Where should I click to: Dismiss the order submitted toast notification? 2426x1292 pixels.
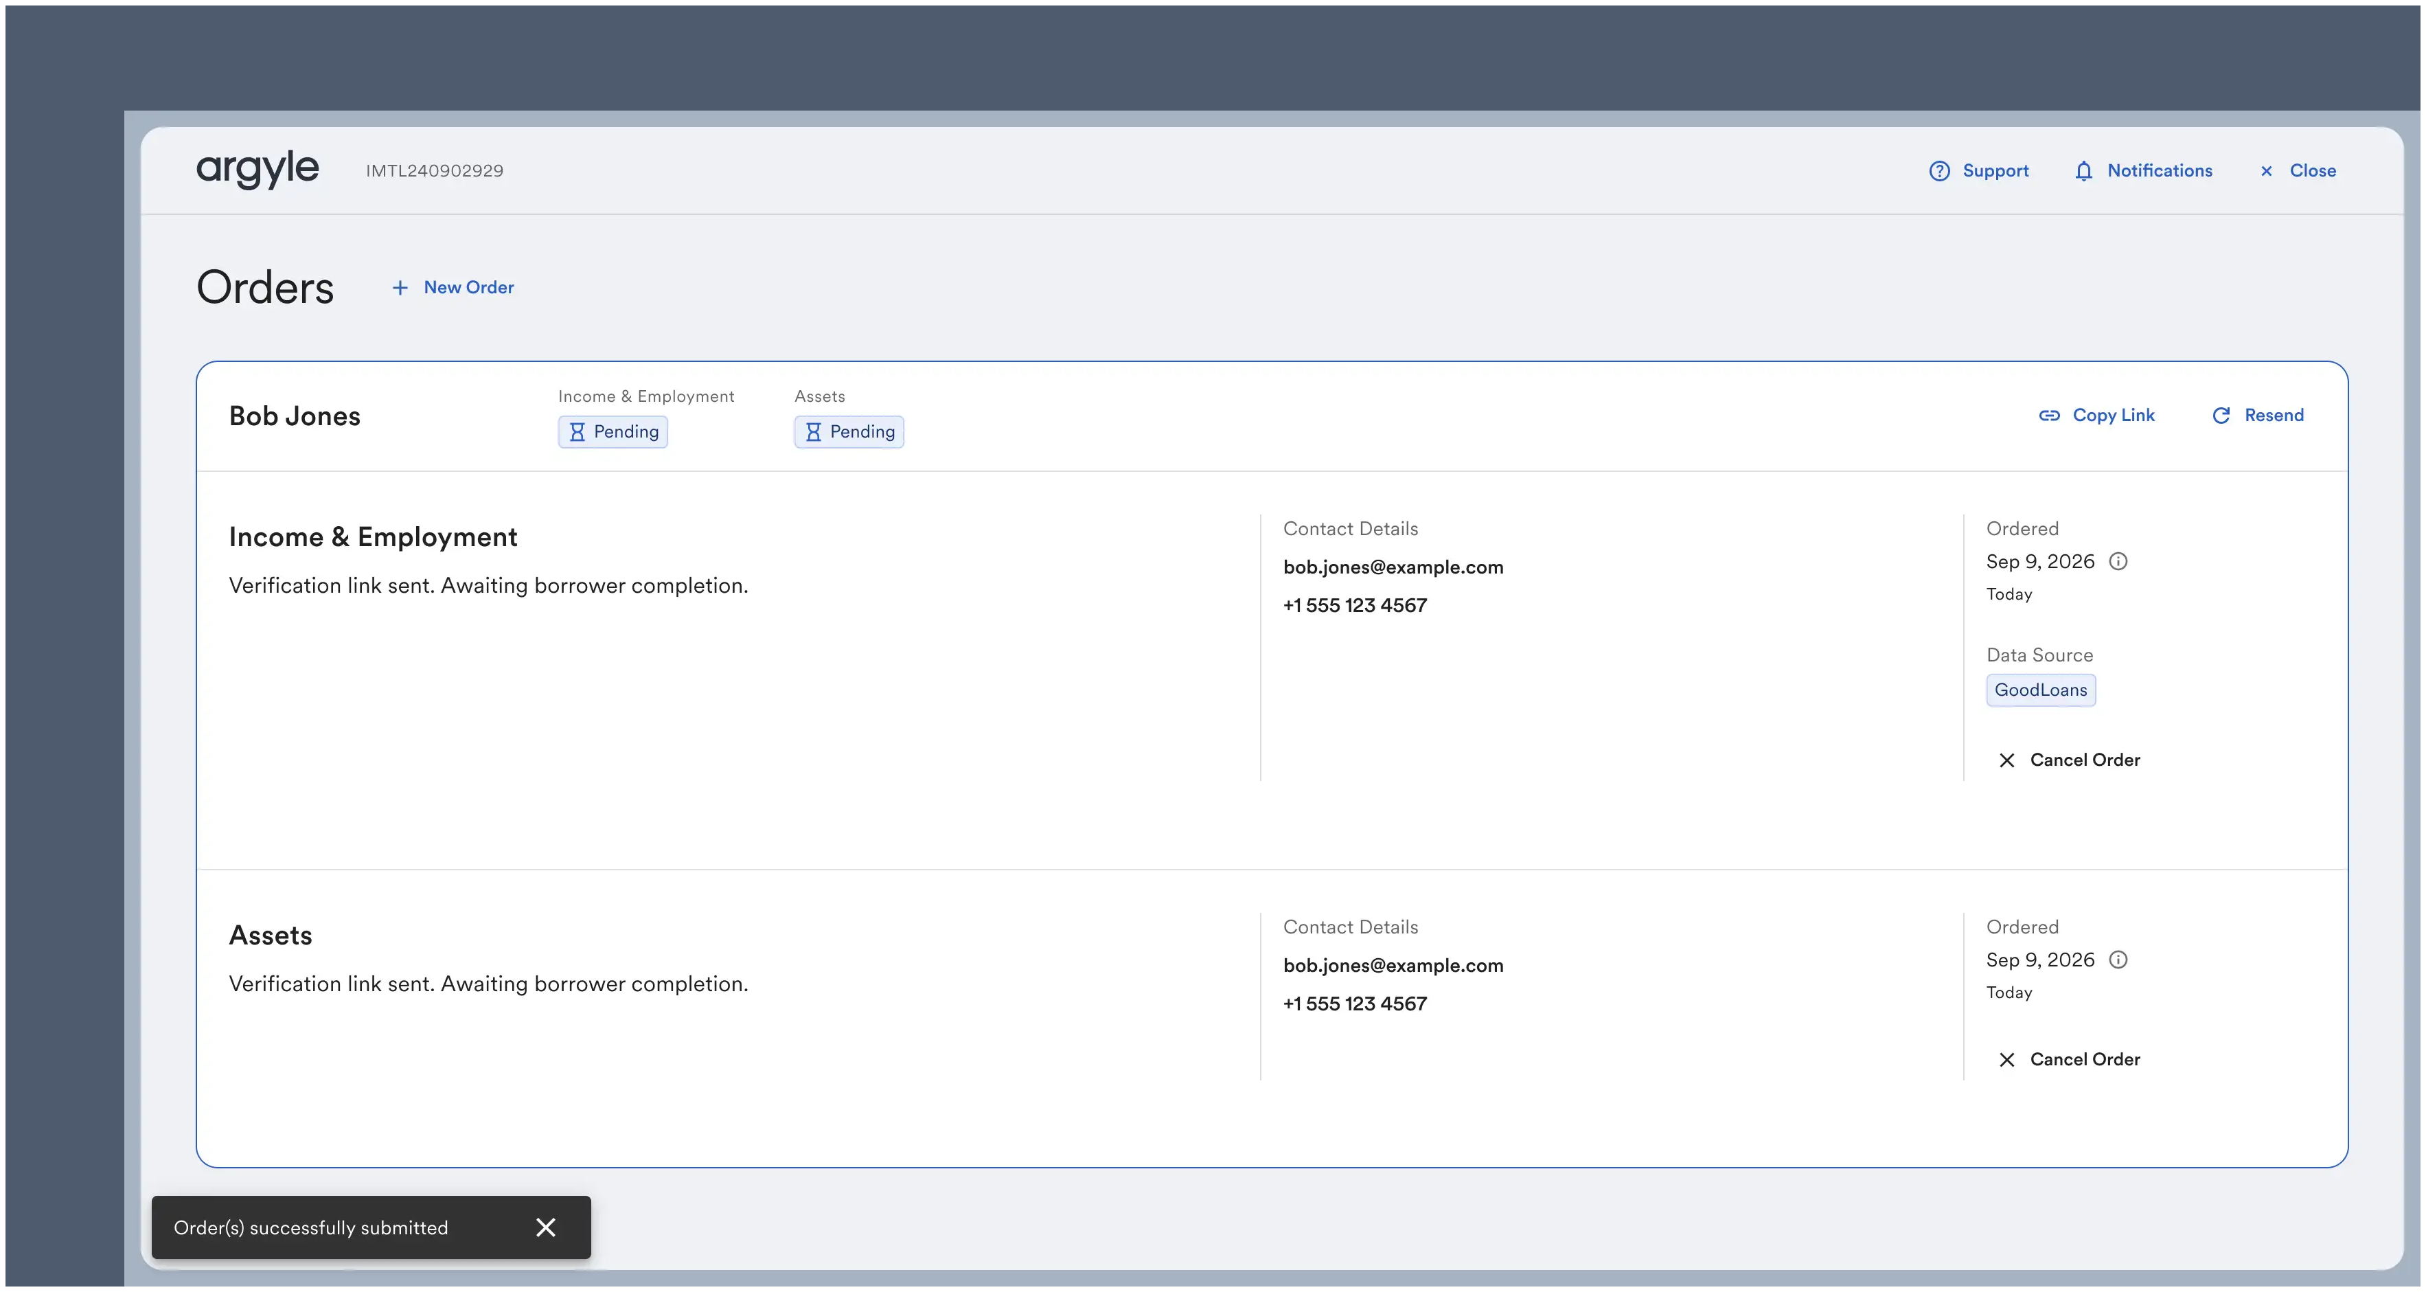point(546,1227)
